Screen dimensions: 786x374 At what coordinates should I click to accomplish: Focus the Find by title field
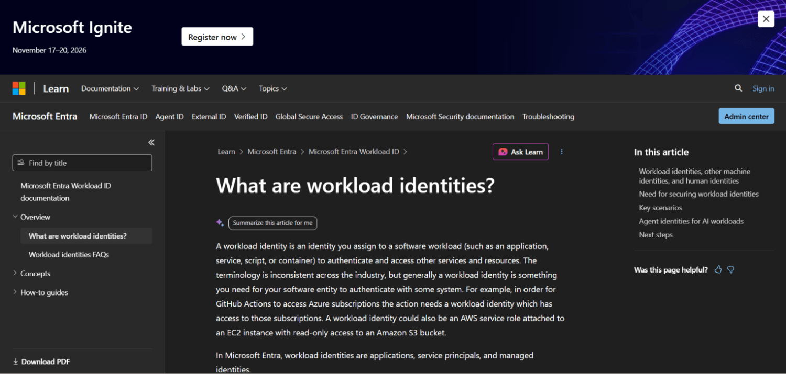(x=82, y=163)
